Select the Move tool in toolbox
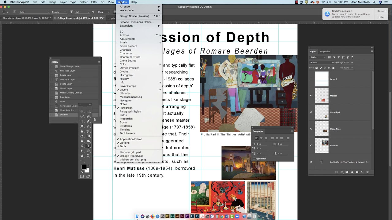Viewport: 392px width, 220px height. pos(82,111)
